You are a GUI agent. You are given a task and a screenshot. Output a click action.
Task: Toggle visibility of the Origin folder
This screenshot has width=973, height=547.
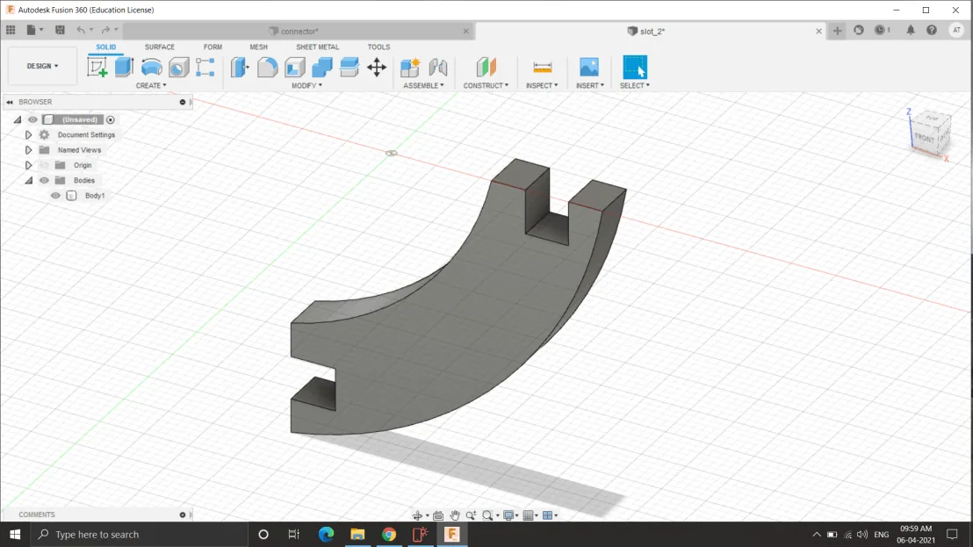(44, 165)
